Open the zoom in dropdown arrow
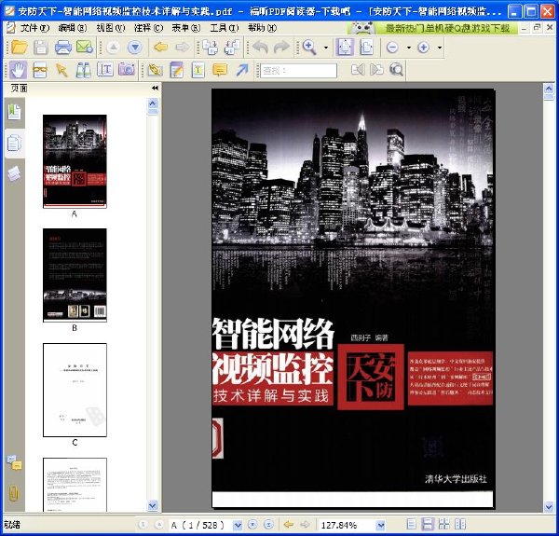The width and height of the screenshot is (559, 536). tap(440, 47)
